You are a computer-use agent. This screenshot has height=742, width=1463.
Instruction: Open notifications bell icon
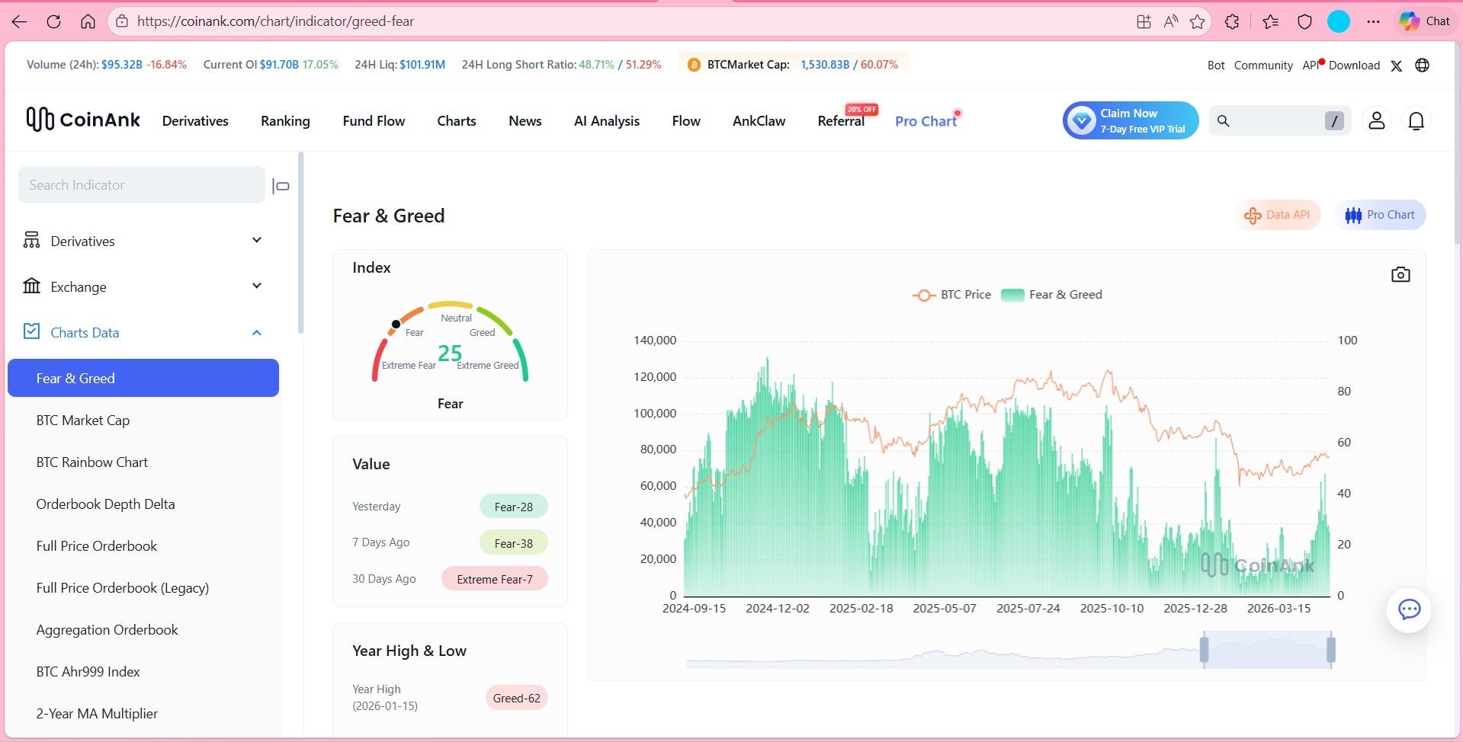point(1416,120)
